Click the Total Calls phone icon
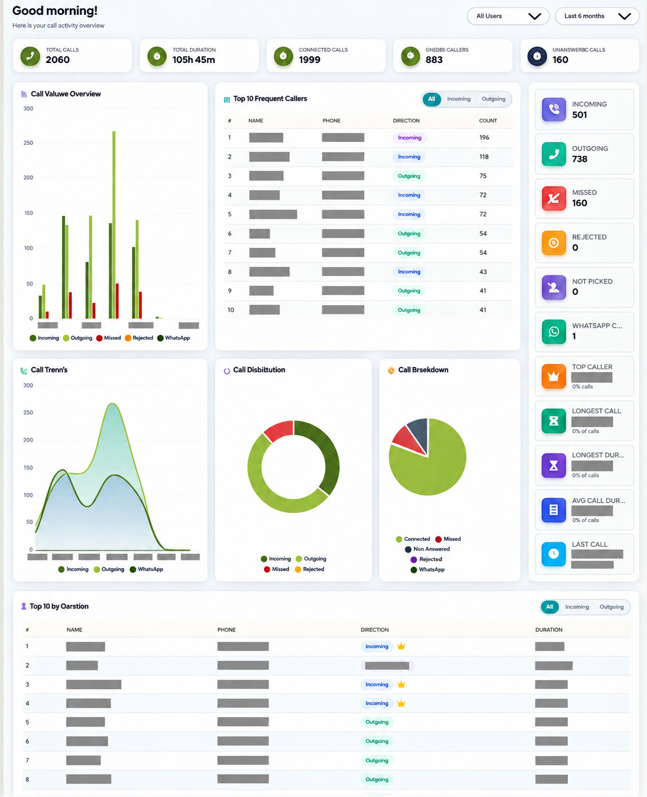 click(x=30, y=56)
